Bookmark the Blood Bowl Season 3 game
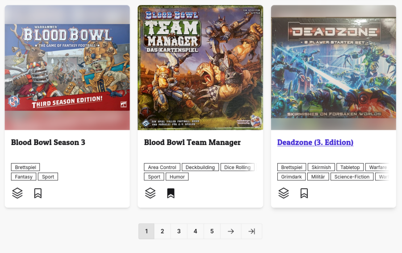The height and width of the screenshot is (253, 402). pos(38,193)
